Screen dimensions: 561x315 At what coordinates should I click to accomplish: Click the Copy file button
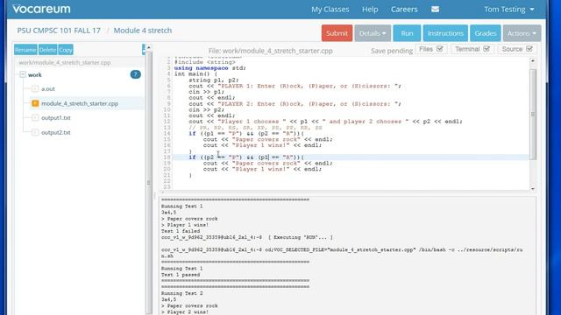coord(66,50)
